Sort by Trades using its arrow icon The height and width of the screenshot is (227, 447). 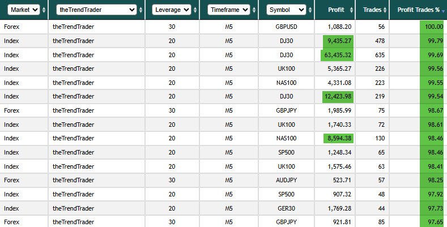click(x=385, y=10)
